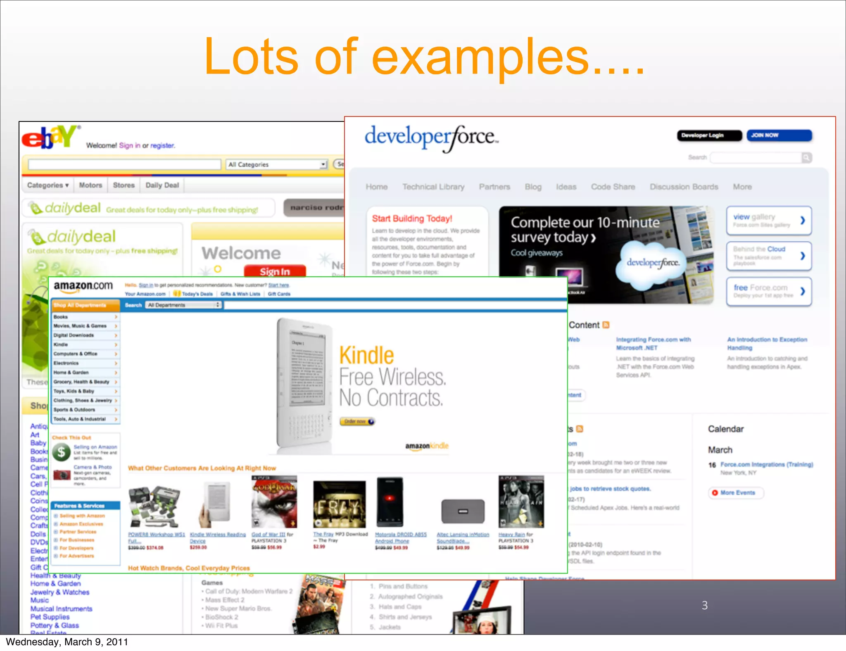Screen dimensions: 846x651
Task: Click the eBay red Sign In button
Action: (275, 271)
